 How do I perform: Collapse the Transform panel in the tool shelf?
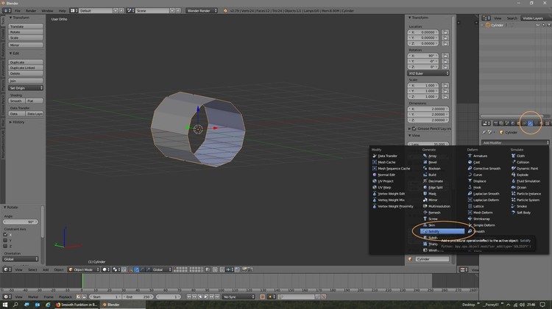coord(18,18)
